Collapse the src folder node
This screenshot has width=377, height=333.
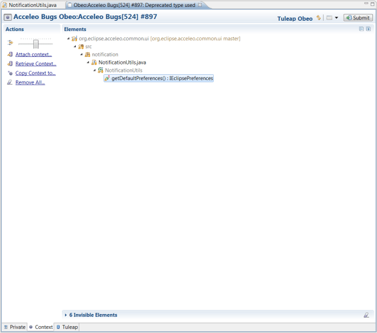pyautogui.click(x=75, y=47)
